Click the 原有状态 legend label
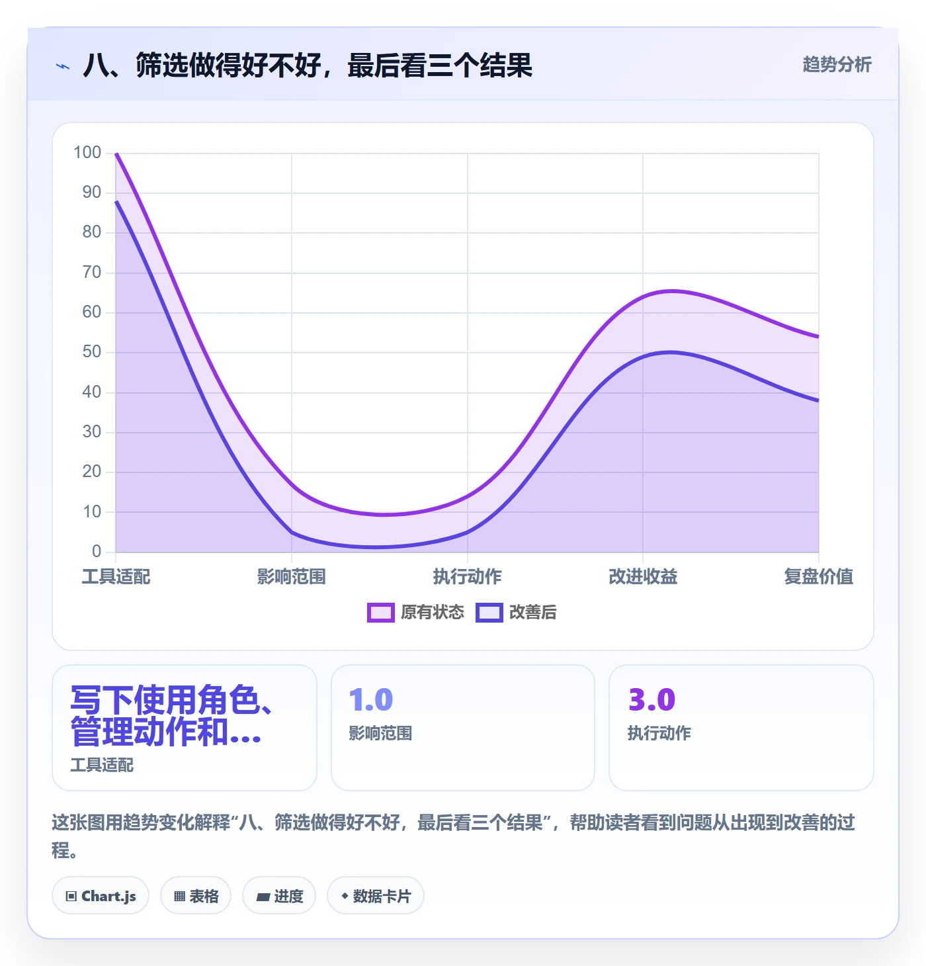Screen dimensions: 926x966 click(433, 613)
